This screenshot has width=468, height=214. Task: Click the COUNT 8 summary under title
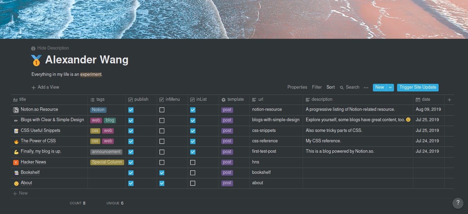[x=77, y=203]
